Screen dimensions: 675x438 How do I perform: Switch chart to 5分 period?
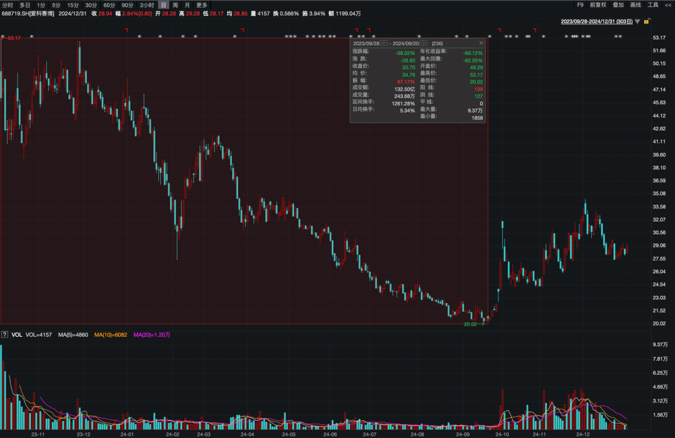click(56, 5)
